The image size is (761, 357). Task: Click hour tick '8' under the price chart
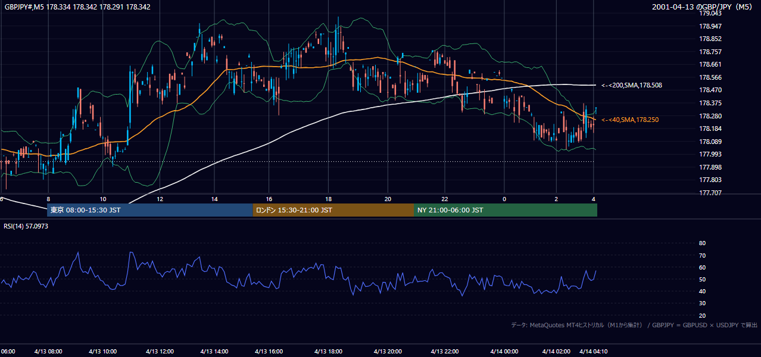click(x=48, y=199)
